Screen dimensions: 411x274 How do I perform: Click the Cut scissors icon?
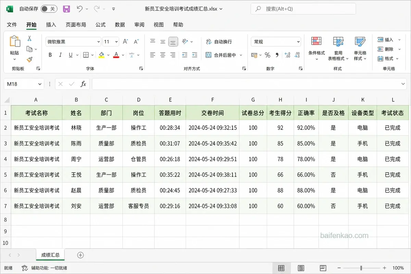[29, 39]
